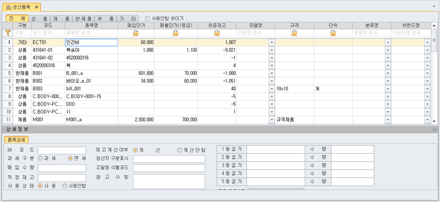Click the 1등급가 price field
The image size is (440, 202).
click(x=276, y=149)
